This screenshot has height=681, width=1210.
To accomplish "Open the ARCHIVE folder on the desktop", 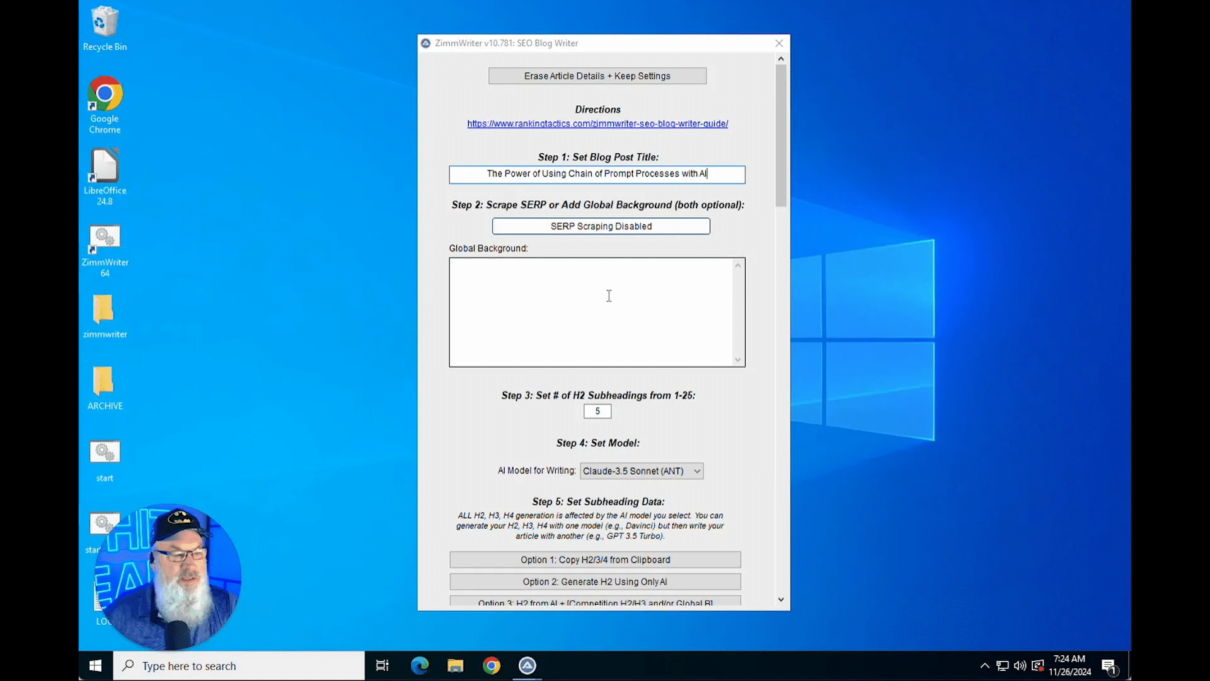I will [x=105, y=388].
